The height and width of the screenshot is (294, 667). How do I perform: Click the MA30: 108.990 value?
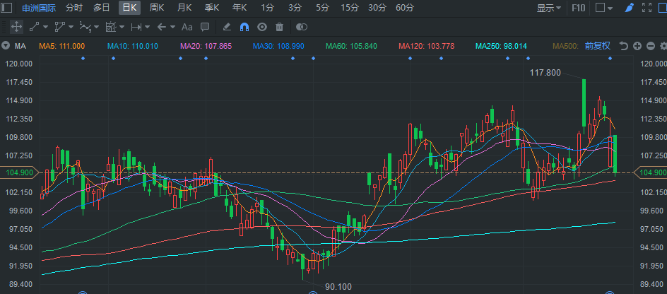click(278, 46)
